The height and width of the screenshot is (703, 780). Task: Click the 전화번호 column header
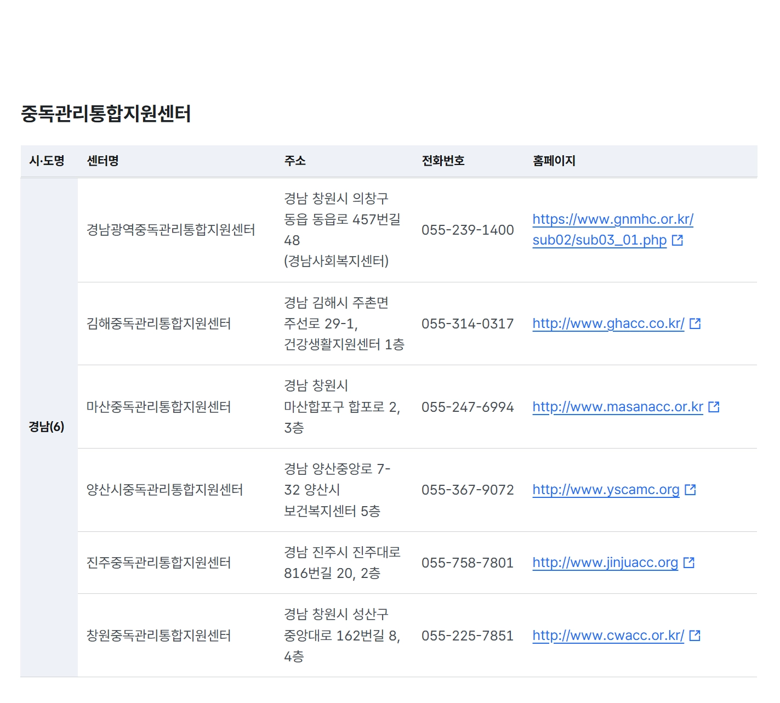(x=443, y=161)
